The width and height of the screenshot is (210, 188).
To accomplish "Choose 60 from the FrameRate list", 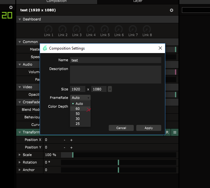I will tap(78, 109).
